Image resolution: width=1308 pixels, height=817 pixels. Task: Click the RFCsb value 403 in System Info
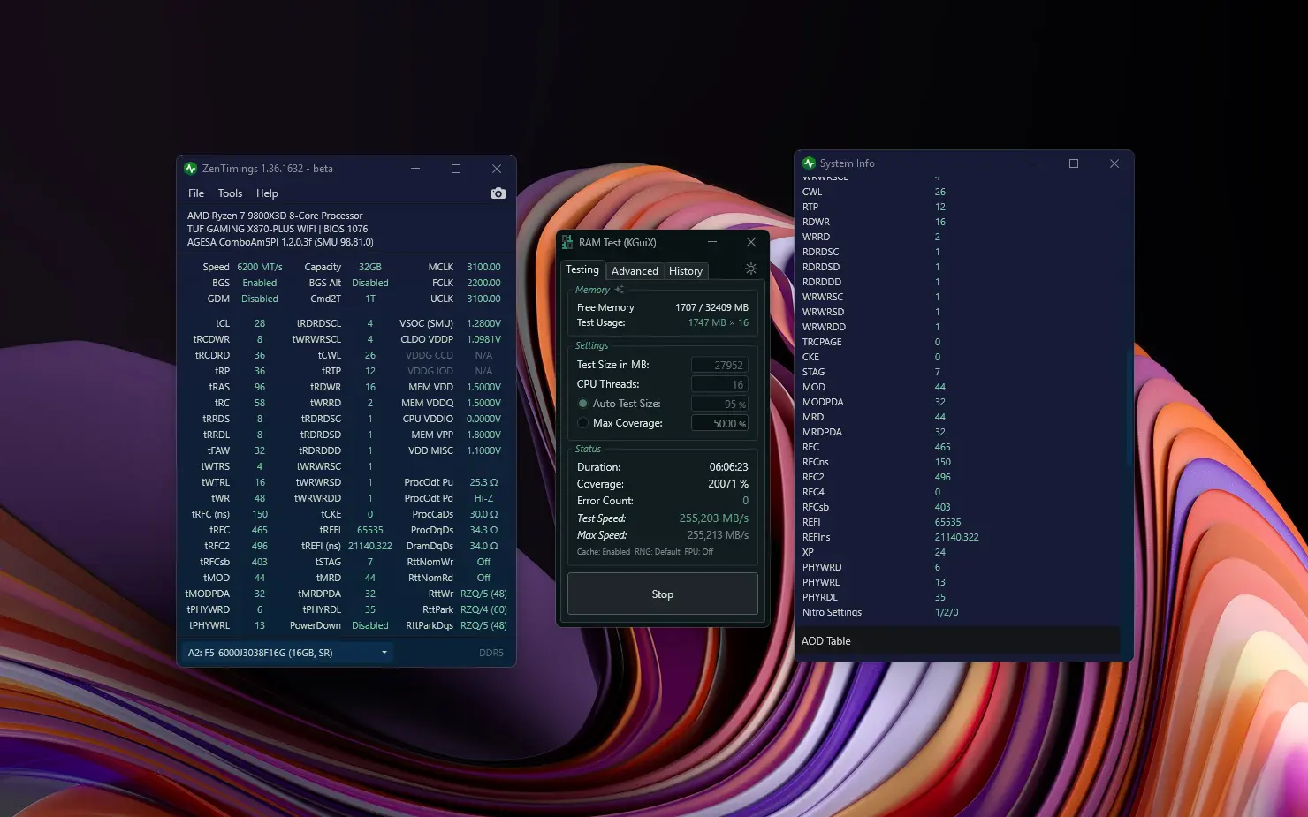click(x=943, y=507)
